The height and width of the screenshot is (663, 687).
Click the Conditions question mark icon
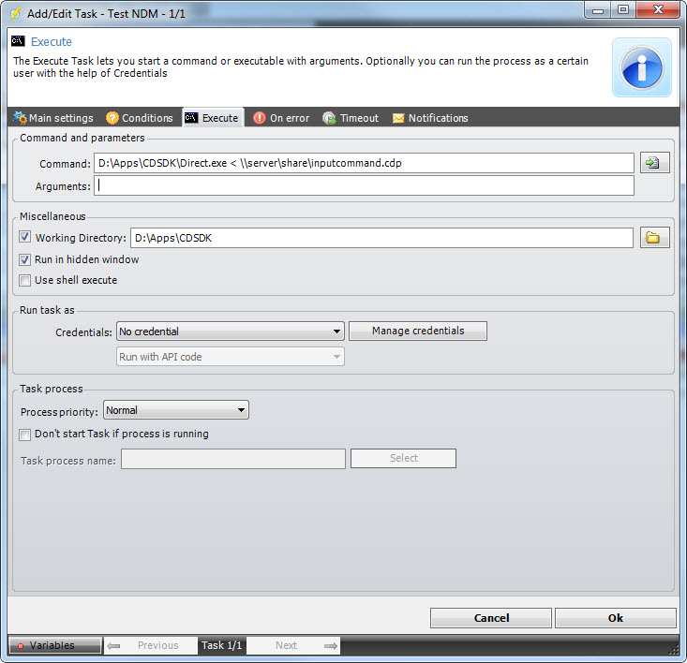point(112,118)
